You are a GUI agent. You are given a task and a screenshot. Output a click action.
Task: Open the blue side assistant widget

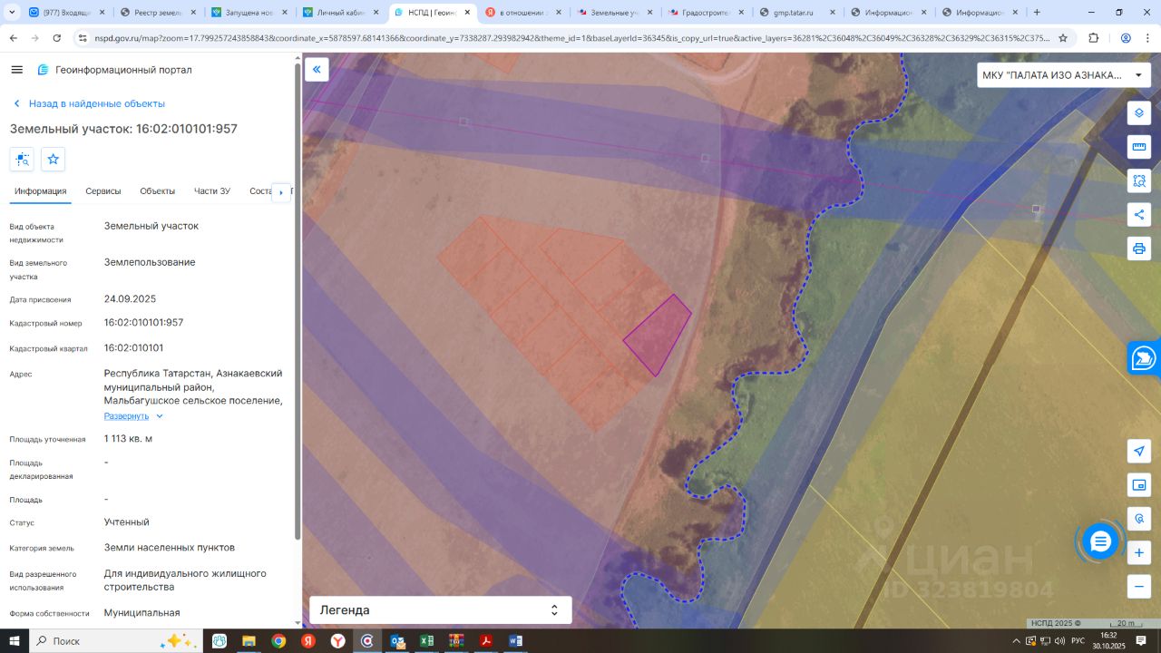1144,358
